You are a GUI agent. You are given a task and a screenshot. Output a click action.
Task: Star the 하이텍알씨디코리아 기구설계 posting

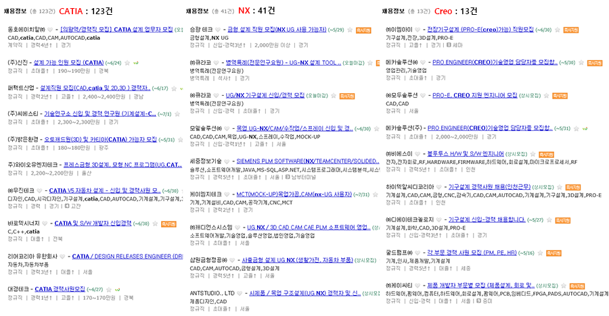(x=560, y=187)
